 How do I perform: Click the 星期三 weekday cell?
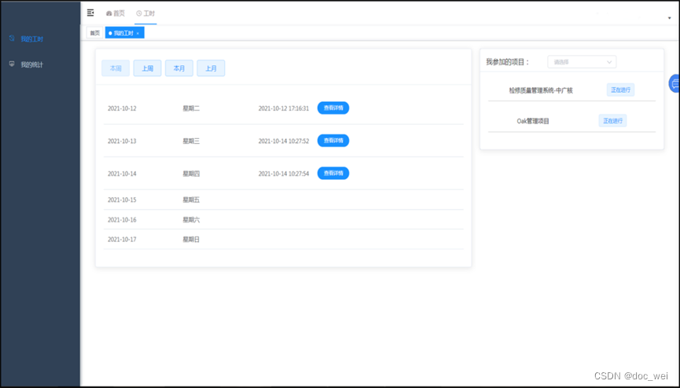tap(191, 141)
